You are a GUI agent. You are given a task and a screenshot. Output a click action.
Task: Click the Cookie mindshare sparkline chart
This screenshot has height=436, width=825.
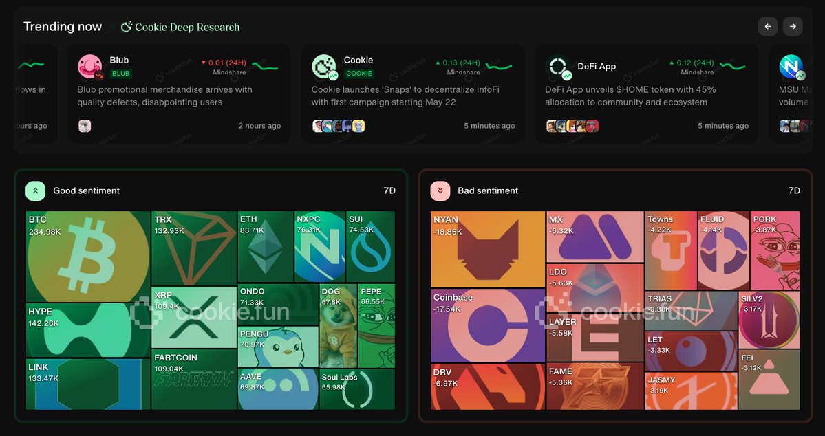499,66
